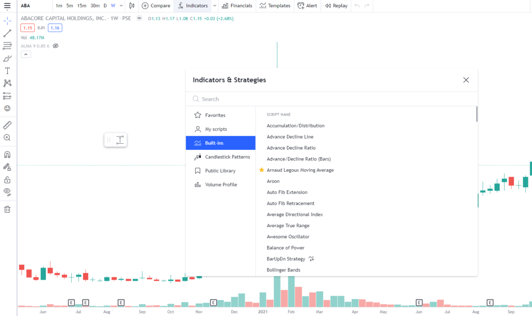
Task: Open indicator Templates menu
Action: 275,6
